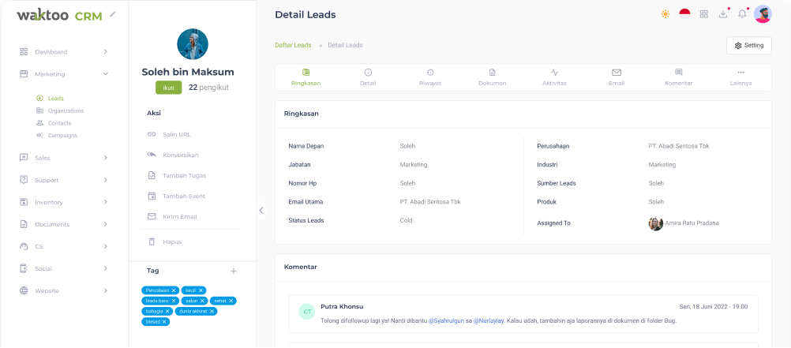The image size is (791, 348).
Task: Click the Setting button
Action: tap(748, 45)
